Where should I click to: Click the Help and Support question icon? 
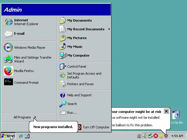pos(63,95)
